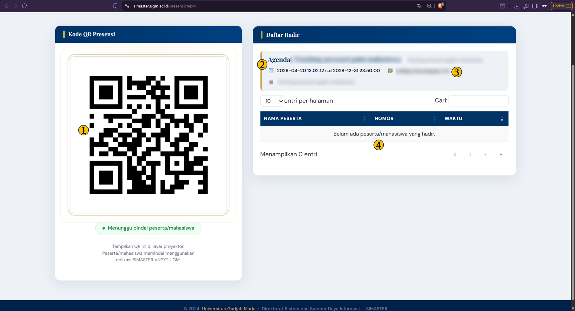The width and height of the screenshot is (575, 311).
Task: Click the Universitas Gadjah Mada footer link
Action: point(229,308)
